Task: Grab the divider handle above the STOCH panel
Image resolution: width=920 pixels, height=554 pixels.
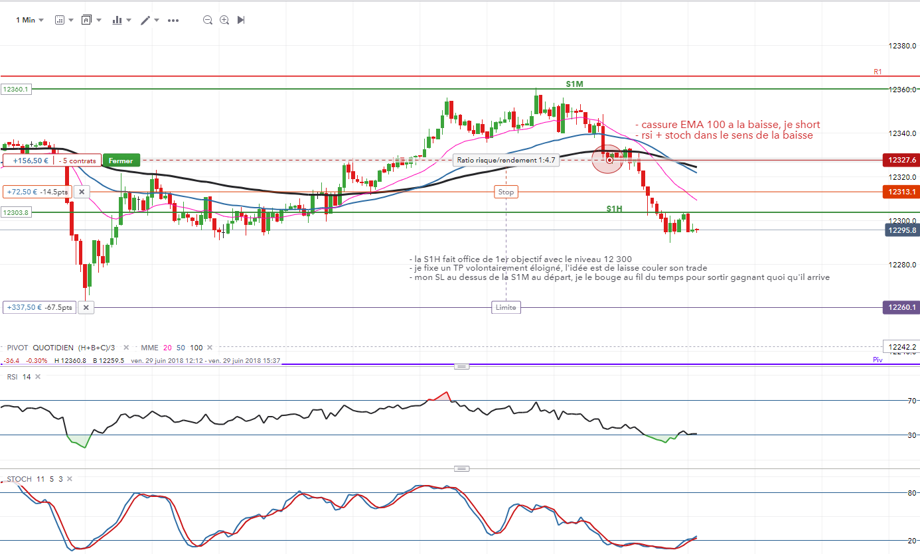Action: 461,468
